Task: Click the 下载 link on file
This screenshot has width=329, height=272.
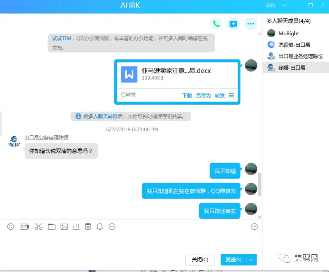Action: pyautogui.click(x=187, y=96)
